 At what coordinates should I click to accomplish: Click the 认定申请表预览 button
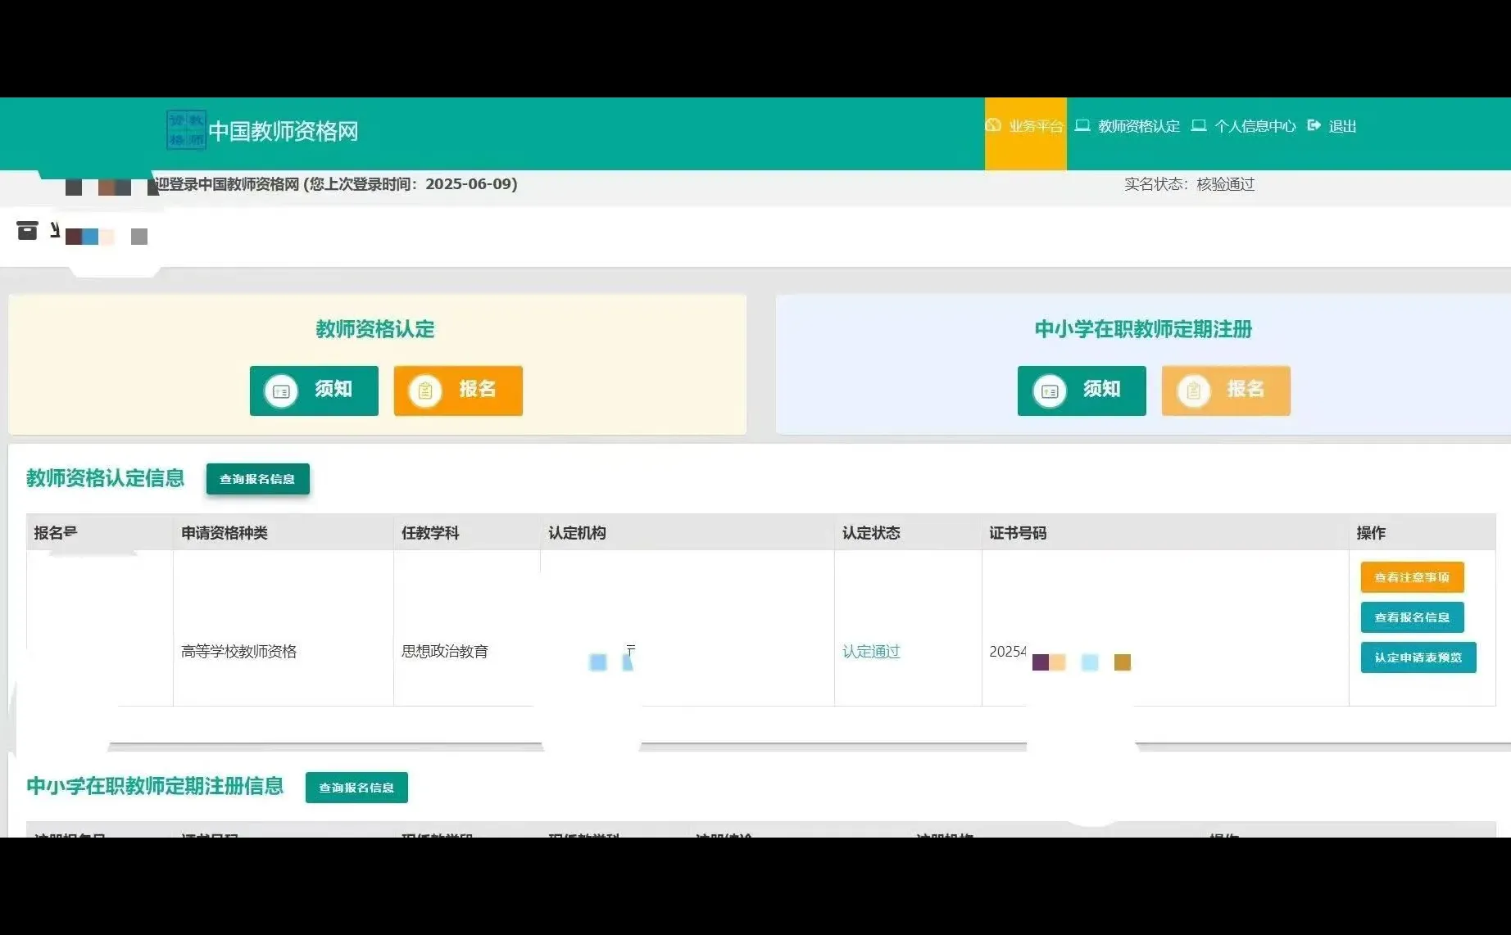[1418, 657]
